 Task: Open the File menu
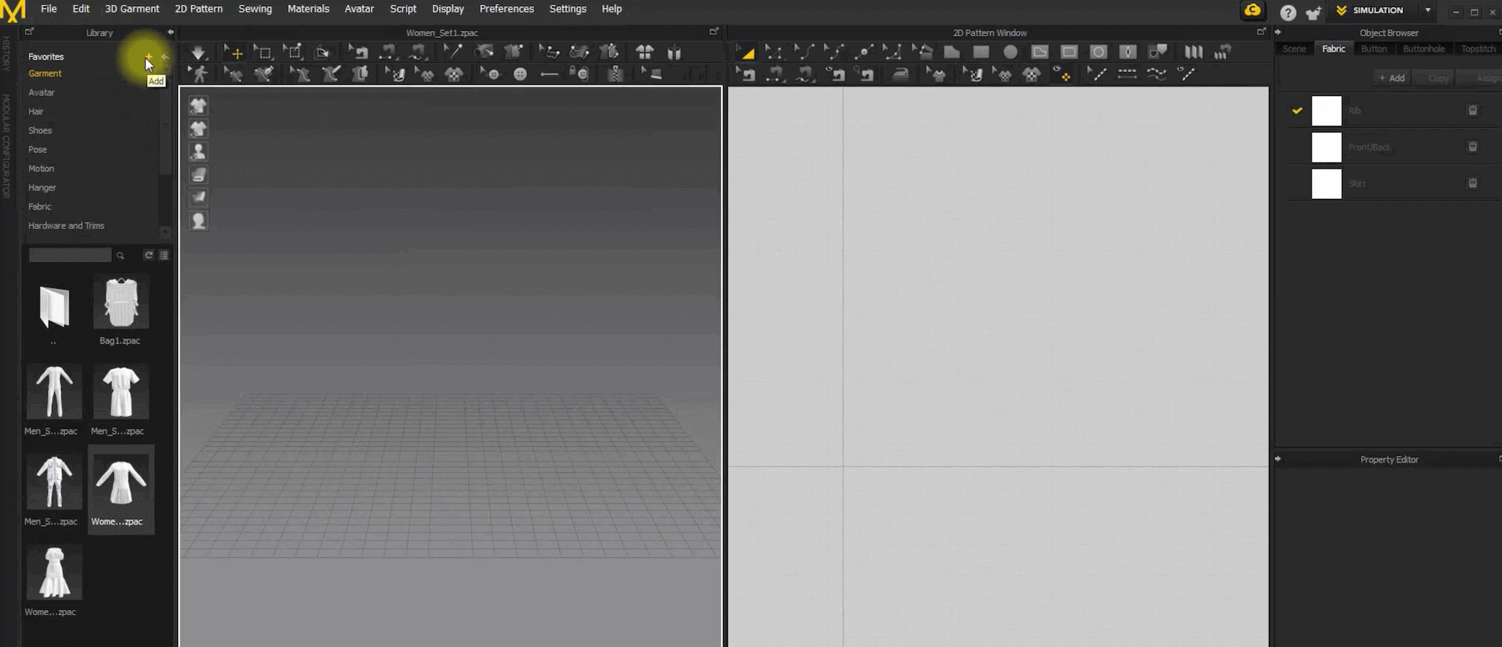point(49,9)
